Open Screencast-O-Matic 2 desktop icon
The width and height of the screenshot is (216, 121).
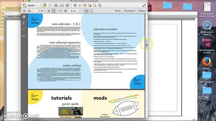point(207,28)
